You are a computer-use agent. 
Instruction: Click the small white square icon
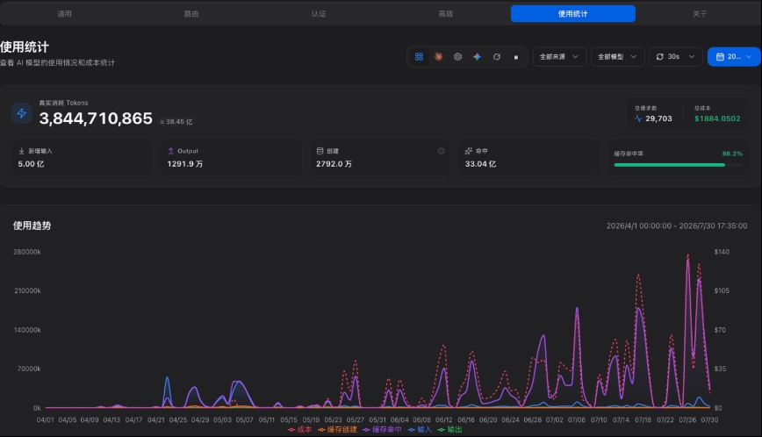point(516,57)
